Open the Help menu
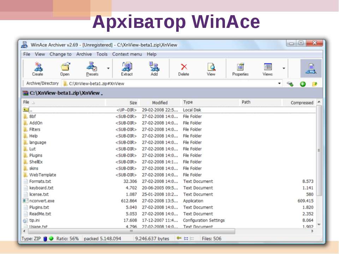 (151, 54)
